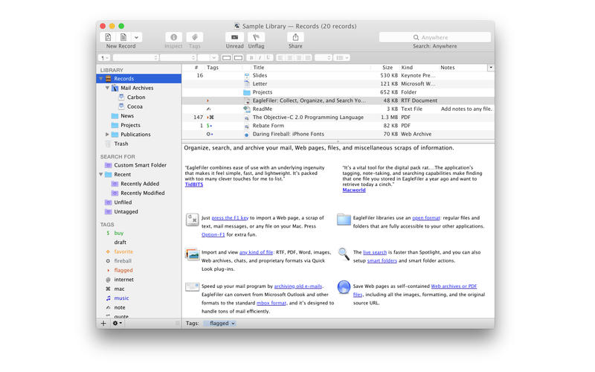Select the Trash item in sidebar
Image resolution: width=595 pixels, height=372 pixels.
coord(120,144)
